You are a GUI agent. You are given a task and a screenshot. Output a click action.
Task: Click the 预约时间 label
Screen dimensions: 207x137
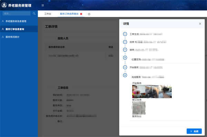point(58,95)
